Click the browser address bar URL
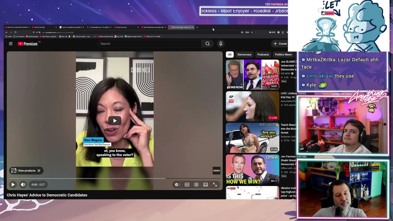Image resolution: width=393 pixels, height=221 pixels. [x=58, y=33]
